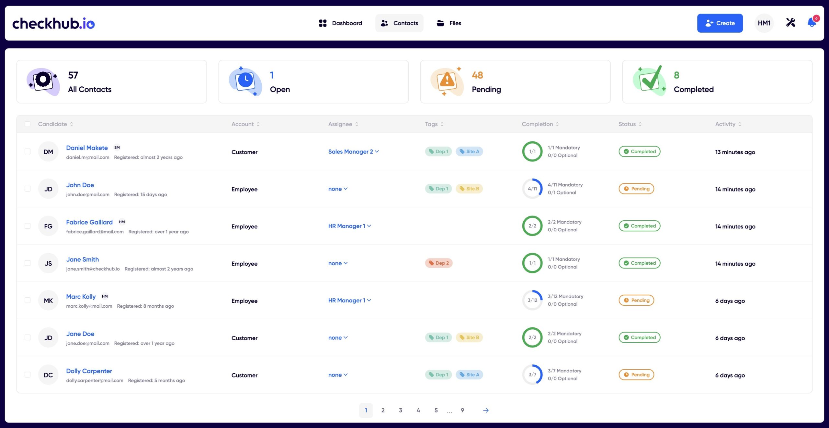Click the All Contacts summary icon

(43, 81)
